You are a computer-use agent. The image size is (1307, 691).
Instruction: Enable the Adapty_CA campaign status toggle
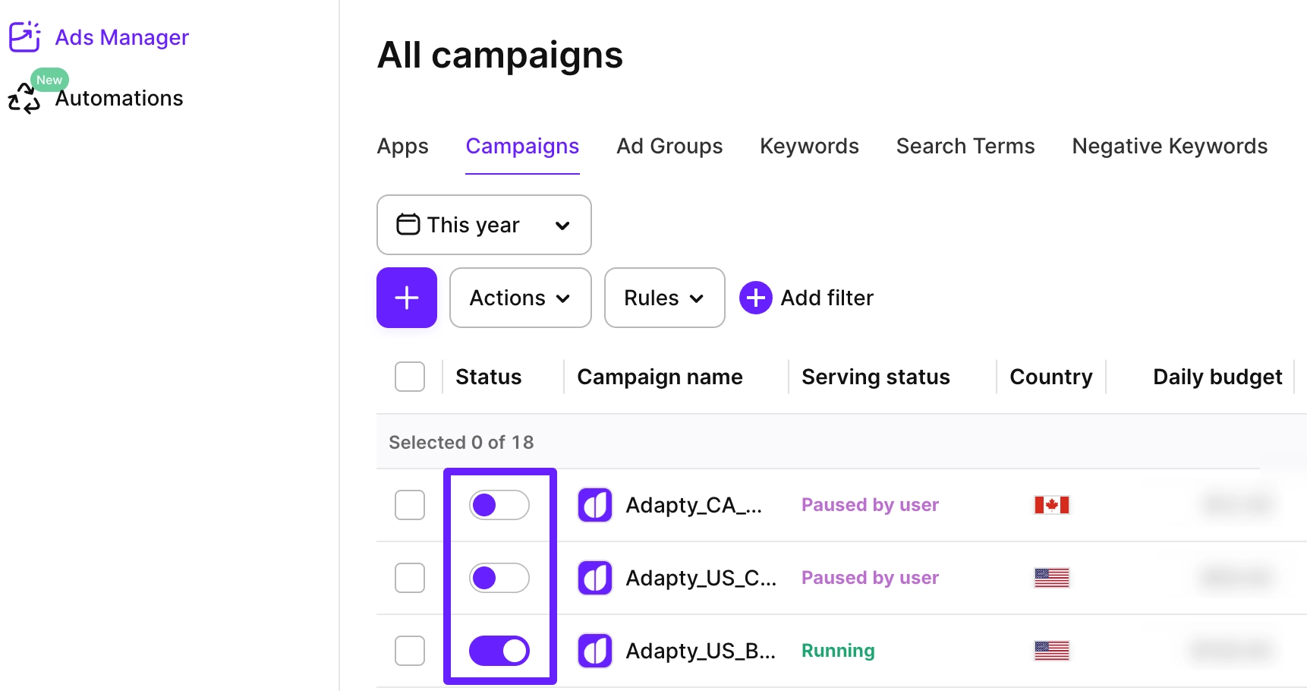click(499, 505)
